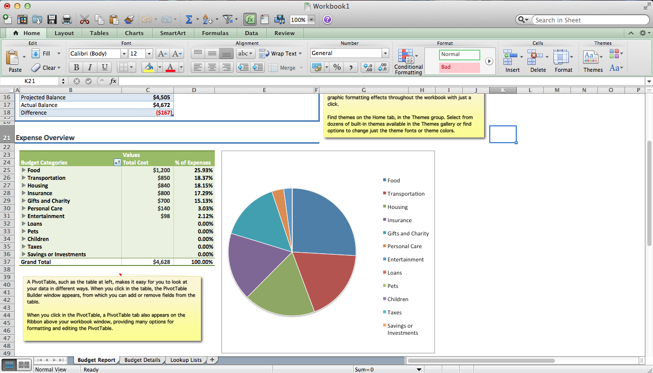Screen dimensions: 653x373
Task: Click the red font color button
Action: (x=170, y=67)
